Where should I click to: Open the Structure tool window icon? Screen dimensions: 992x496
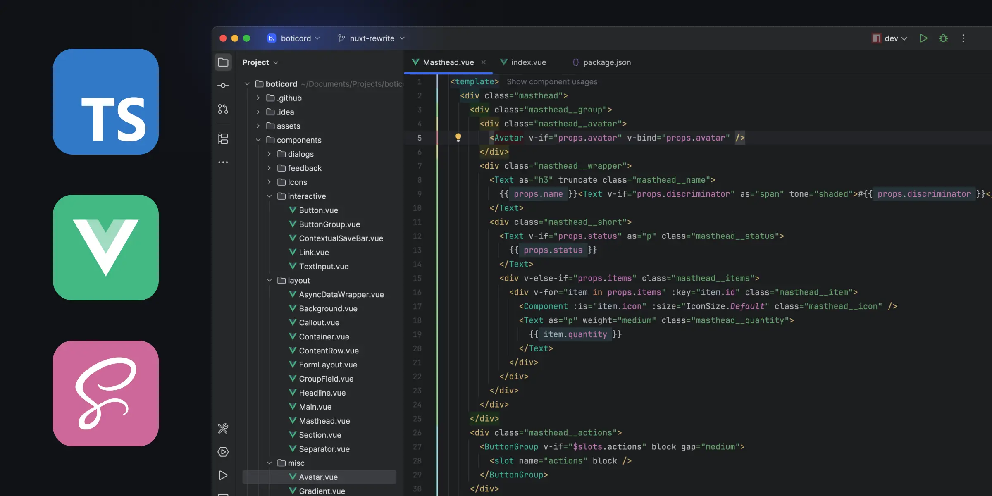click(223, 139)
